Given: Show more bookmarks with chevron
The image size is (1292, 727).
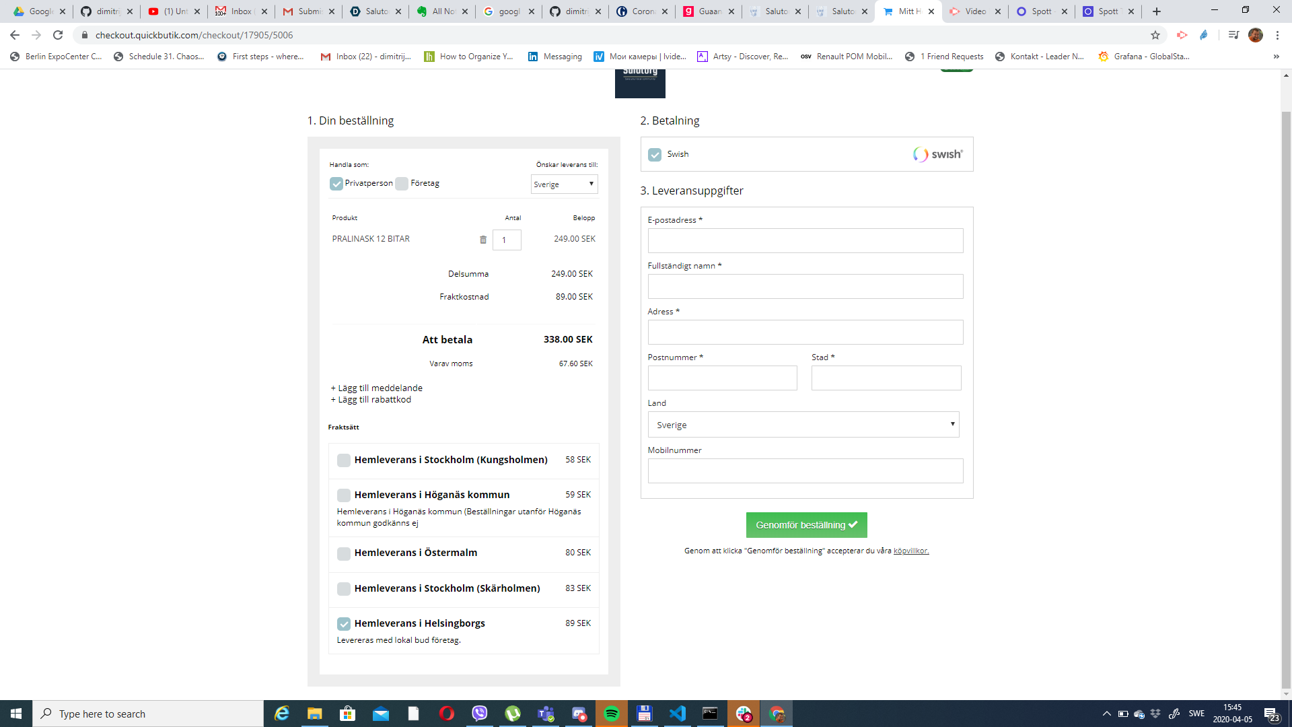Looking at the screenshot, I should click(1276, 57).
